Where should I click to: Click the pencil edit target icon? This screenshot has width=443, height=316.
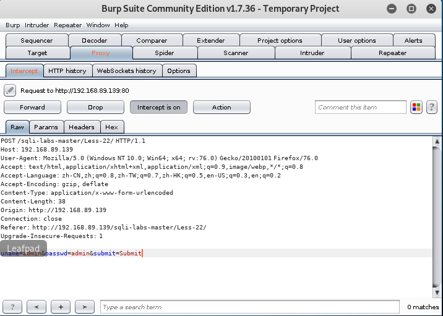10,90
